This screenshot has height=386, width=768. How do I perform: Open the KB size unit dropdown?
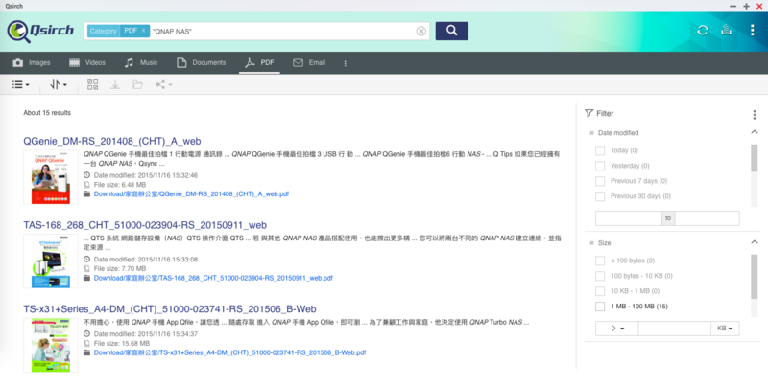point(725,329)
